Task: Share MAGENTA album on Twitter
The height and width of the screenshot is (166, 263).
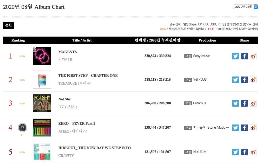Action: [x=235, y=56]
